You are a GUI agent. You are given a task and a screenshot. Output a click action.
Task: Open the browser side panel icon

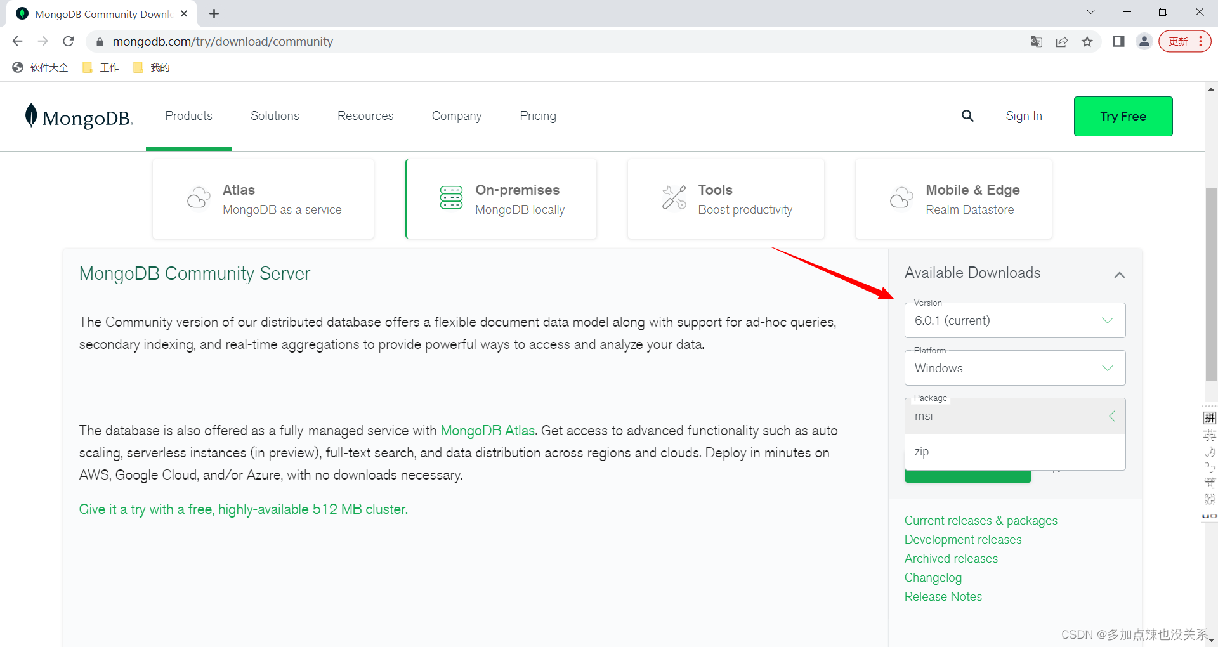(x=1118, y=42)
